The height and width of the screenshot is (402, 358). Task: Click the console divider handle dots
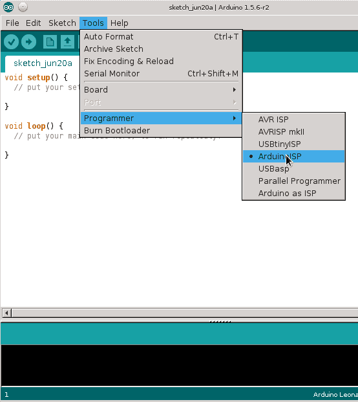[220, 321]
